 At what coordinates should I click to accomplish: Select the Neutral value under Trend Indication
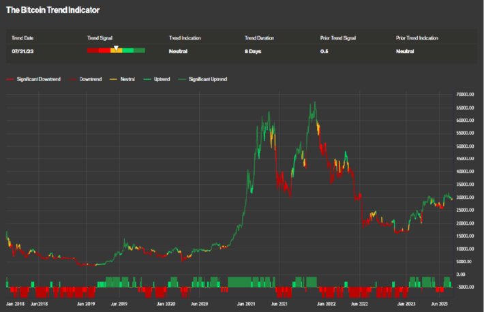click(x=178, y=51)
